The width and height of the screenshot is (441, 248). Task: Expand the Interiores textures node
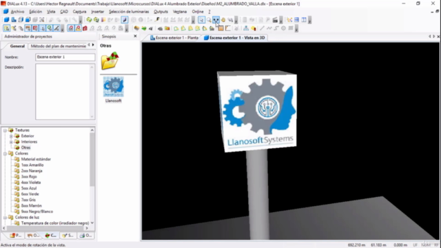[11, 142]
